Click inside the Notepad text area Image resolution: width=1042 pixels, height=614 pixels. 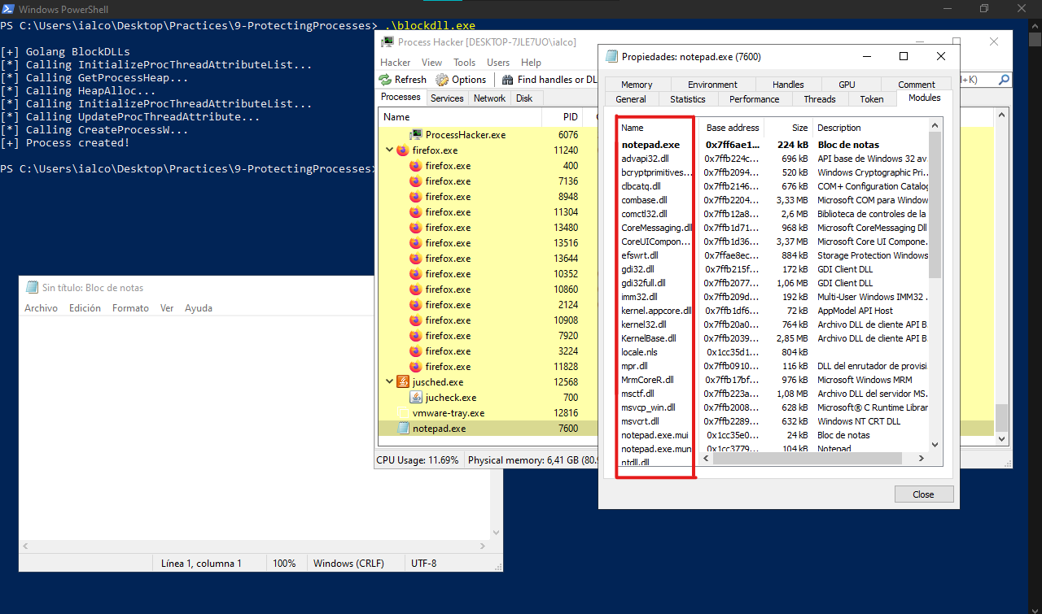click(x=254, y=427)
